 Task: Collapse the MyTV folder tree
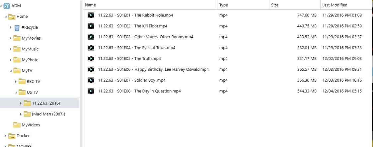(11, 71)
